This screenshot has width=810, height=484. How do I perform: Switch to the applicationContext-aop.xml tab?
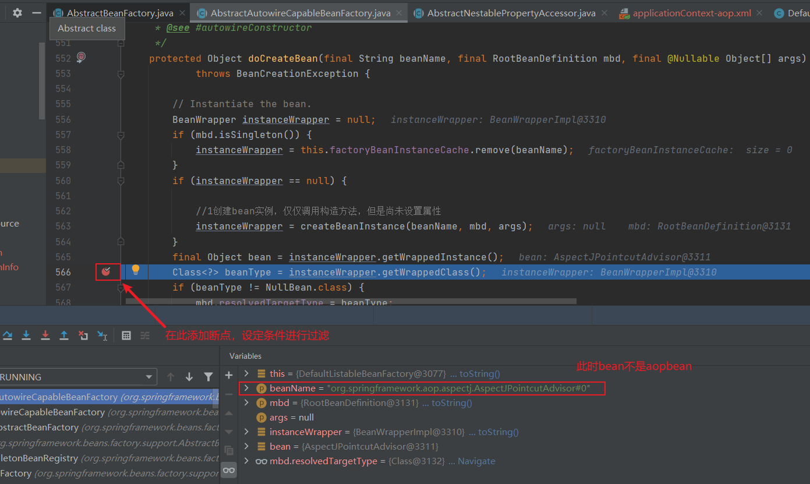tap(692, 13)
